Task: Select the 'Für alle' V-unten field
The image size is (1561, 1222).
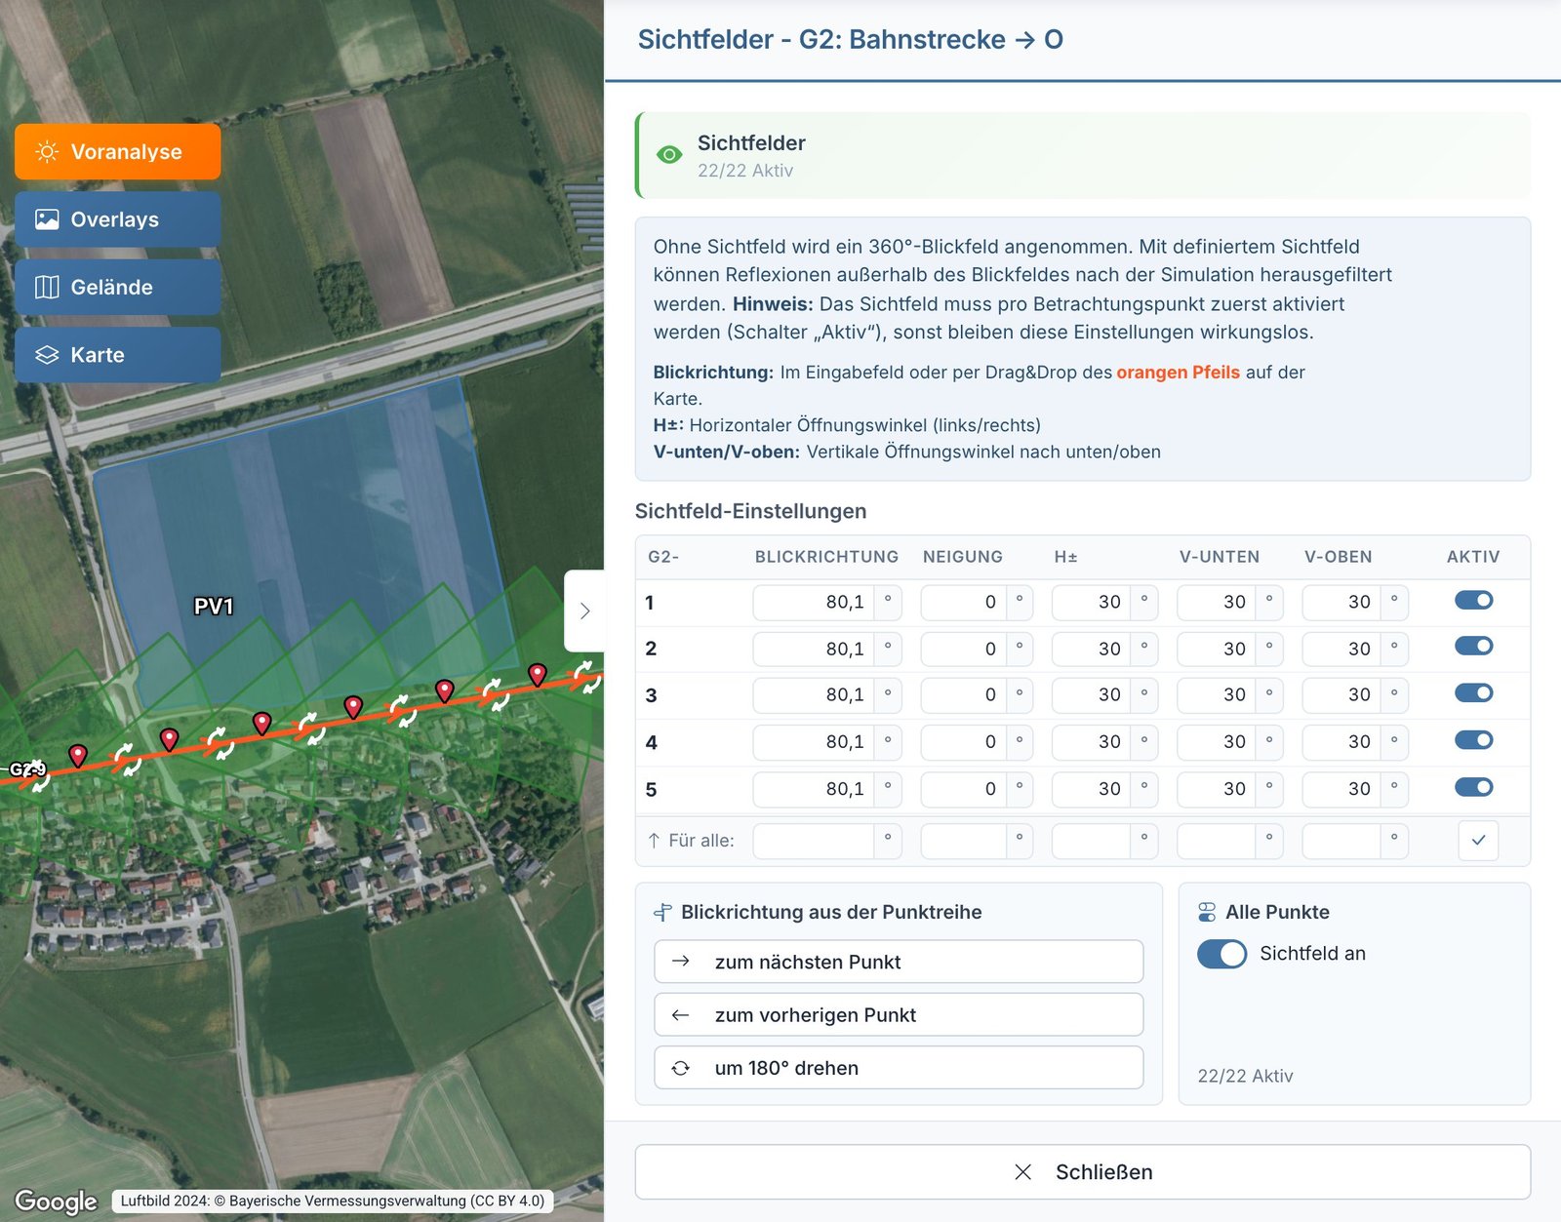Action: [x=1217, y=841]
